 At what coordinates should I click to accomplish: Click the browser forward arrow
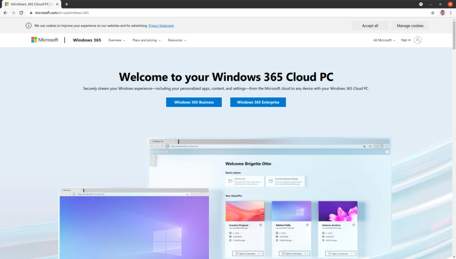[x=13, y=13]
